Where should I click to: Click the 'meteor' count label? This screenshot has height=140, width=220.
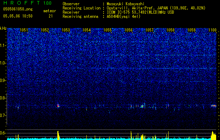pos(50,11)
